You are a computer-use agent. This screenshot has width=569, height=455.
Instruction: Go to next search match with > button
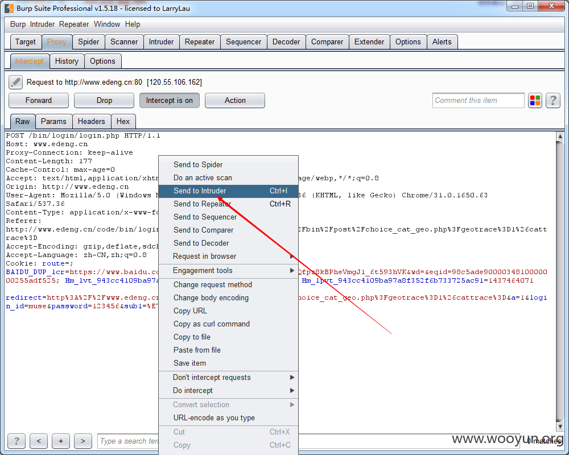(x=83, y=441)
